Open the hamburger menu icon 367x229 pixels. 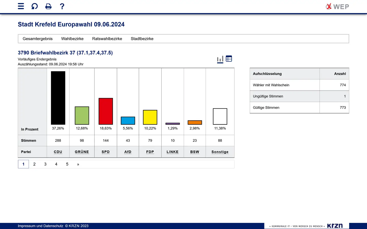21,6
